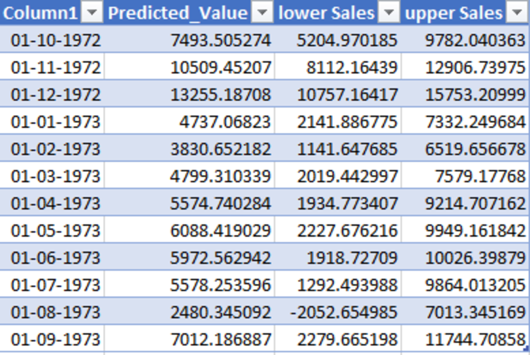
Task: Expand the lower Sales filter dropdown
Action: pos(389,14)
